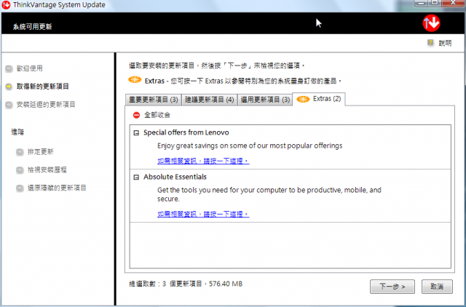This screenshot has width=466, height=307.
Task: Click the bullet icon beside 檢視安裝歷程
Action: (x=20, y=170)
